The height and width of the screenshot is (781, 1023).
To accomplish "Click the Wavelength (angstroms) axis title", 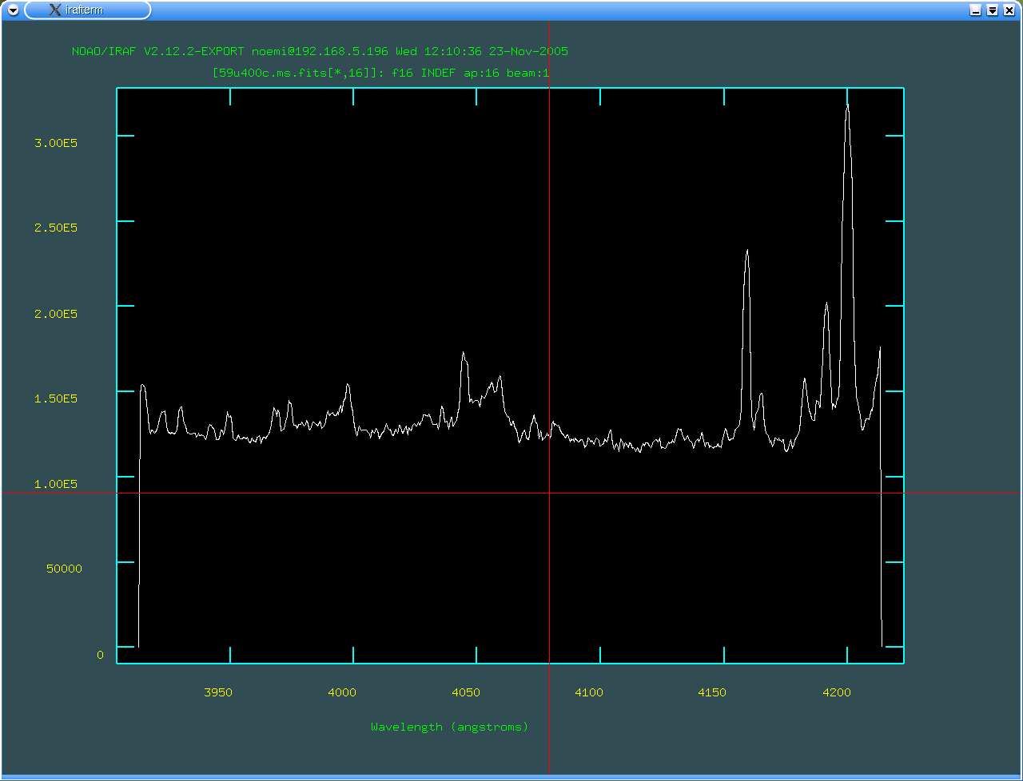I will coord(450,727).
